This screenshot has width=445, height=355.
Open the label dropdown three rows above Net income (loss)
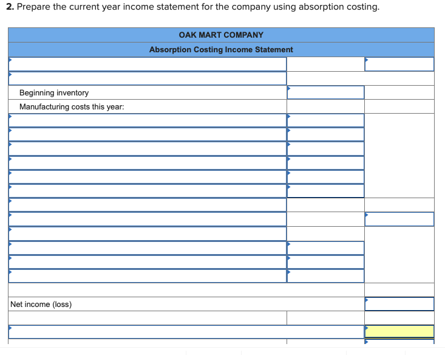pyautogui.click(x=148, y=262)
